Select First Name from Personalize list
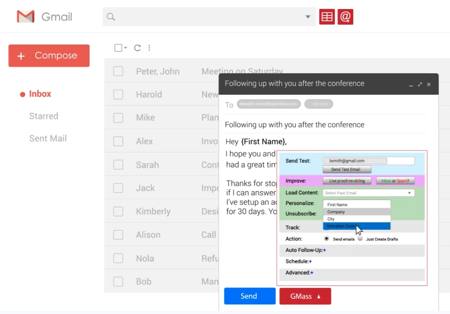 (x=357, y=205)
